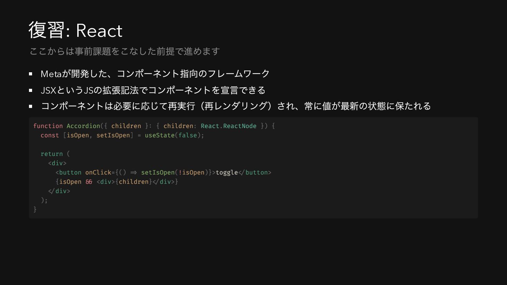Click the arrow '⇒' symbol in code
This screenshot has height=285, width=507.
tap(133, 172)
